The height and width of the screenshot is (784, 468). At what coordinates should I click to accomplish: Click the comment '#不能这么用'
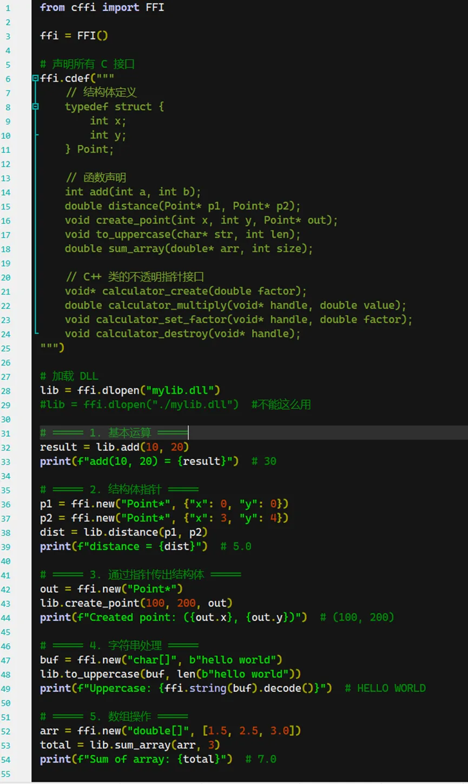(281, 404)
